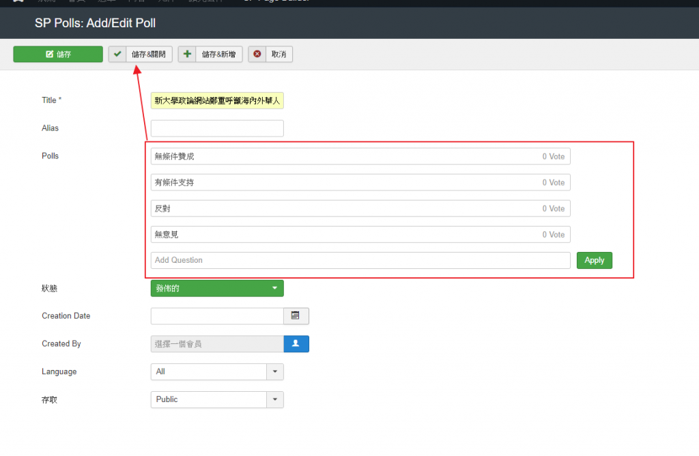
Task: Focus the Add Question input field
Action: click(x=360, y=261)
